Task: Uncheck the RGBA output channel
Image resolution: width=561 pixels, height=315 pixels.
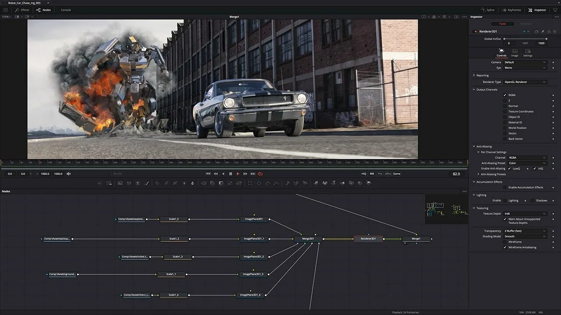Action: point(505,95)
